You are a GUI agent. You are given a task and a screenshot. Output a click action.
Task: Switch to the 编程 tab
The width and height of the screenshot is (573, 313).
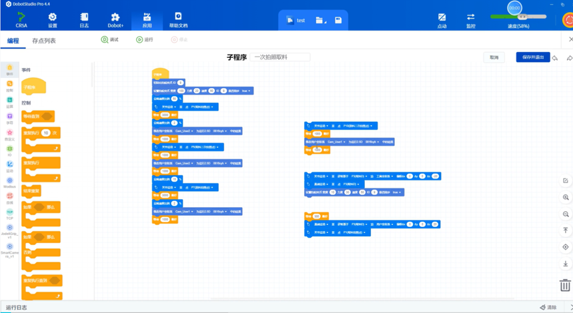[13, 41]
